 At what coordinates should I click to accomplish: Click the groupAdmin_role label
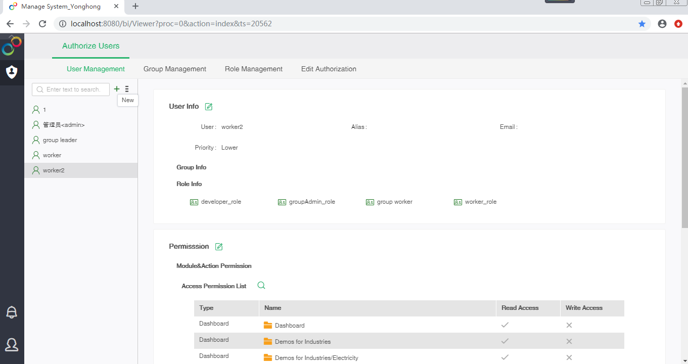pyautogui.click(x=312, y=202)
